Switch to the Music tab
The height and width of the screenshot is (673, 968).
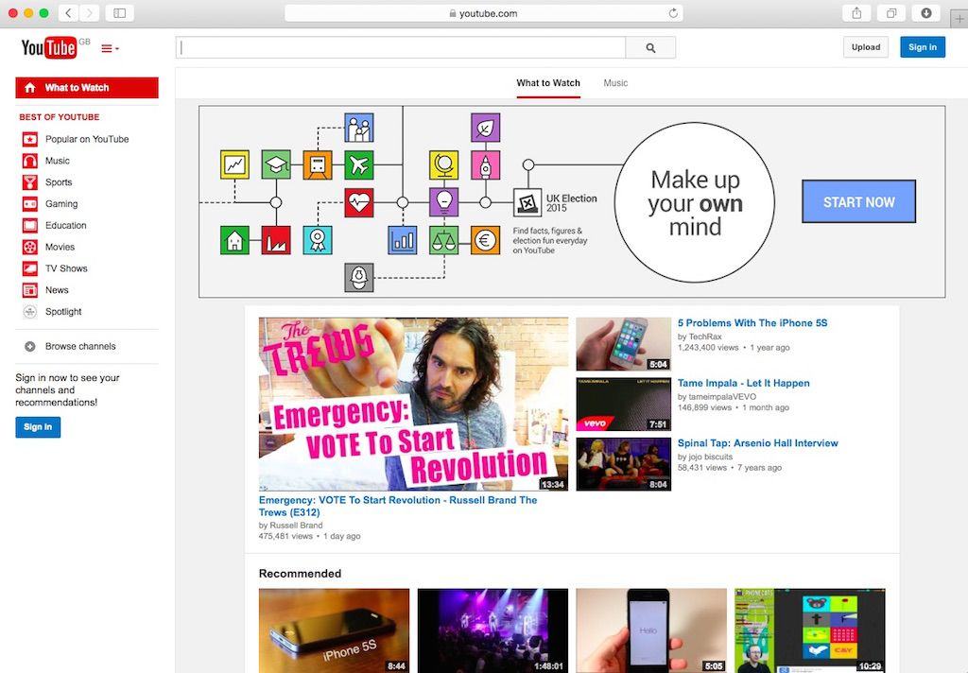(x=615, y=83)
